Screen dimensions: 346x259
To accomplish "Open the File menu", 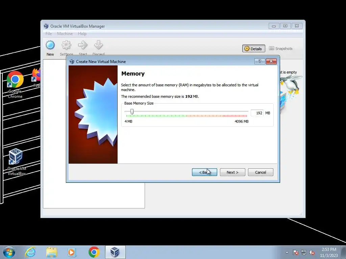I will pyautogui.click(x=49, y=34).
